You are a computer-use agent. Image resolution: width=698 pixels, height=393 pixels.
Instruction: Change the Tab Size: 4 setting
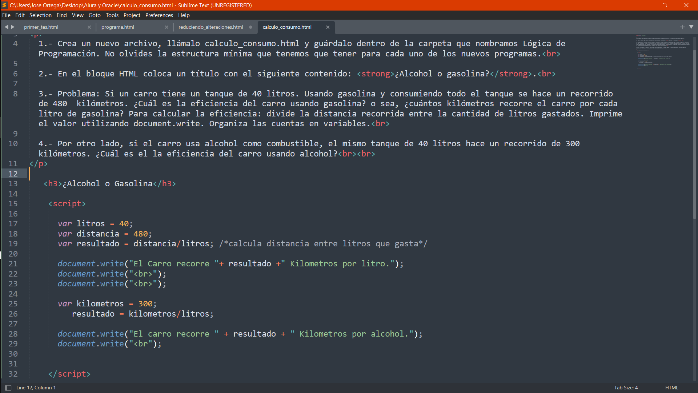pyautogui.click(x=626, y=388)
